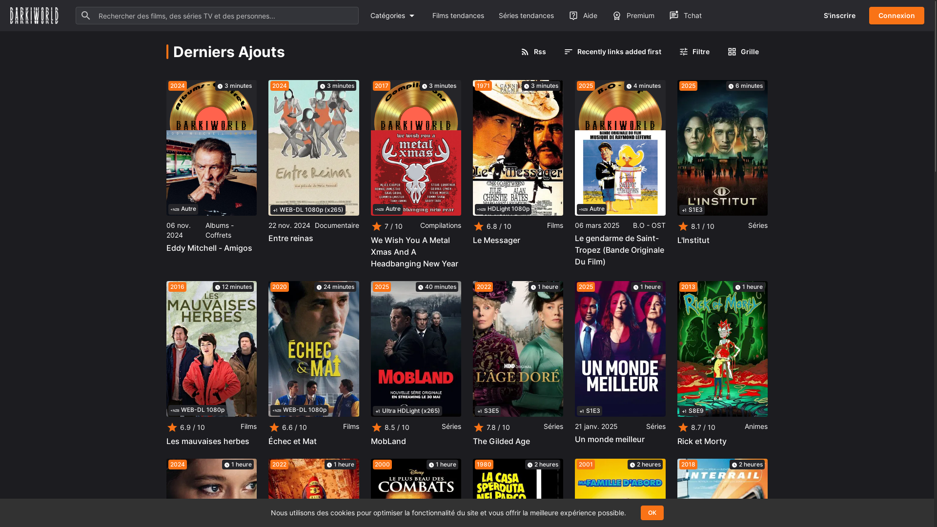Click Animes category under Rick et Morty
Image resolution: width=937 pixels, height=527 pixels.
click(756, 426)
